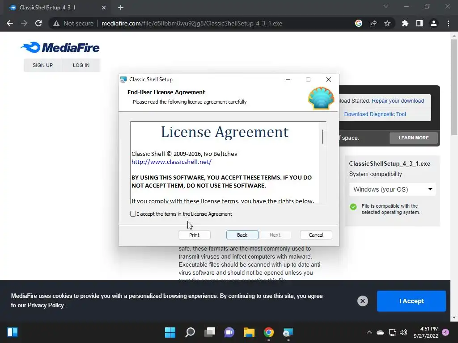This screenshot has height=343, width=458.
Task: Close the ClassicShellSetup_4_3_1 tab
Action: [x=104, y=8]
